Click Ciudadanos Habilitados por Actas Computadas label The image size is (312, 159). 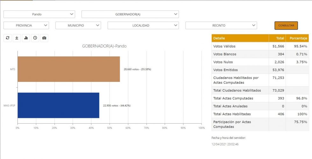point(236,80)
